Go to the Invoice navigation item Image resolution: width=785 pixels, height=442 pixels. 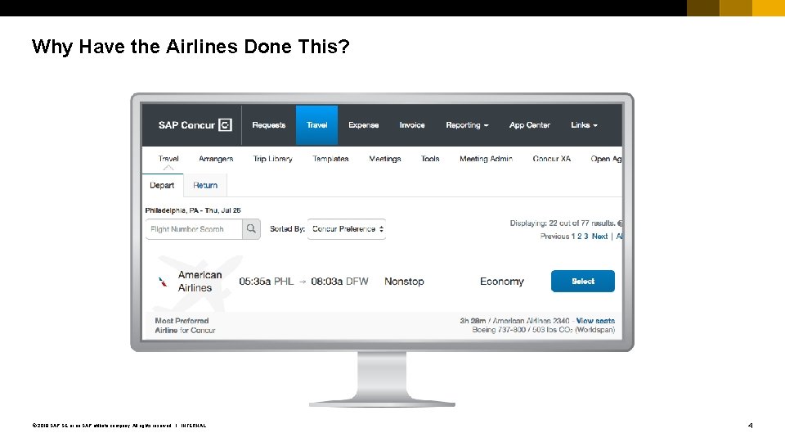tap(412, 125)
